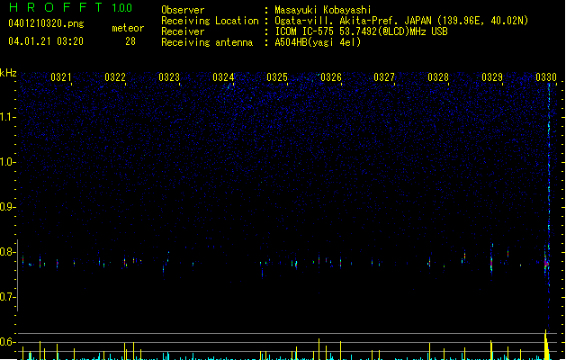
Task: Click time marker 0322
Action: 115,76
